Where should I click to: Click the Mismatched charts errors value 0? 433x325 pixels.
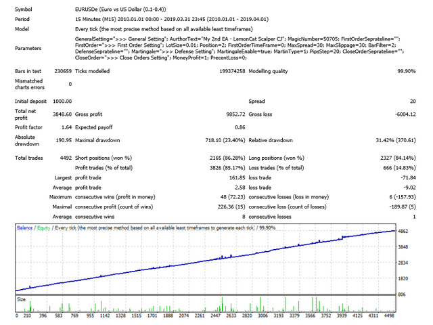70,84
